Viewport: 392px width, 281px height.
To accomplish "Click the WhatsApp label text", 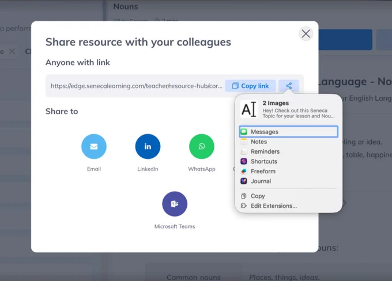I will click(202, 169).
